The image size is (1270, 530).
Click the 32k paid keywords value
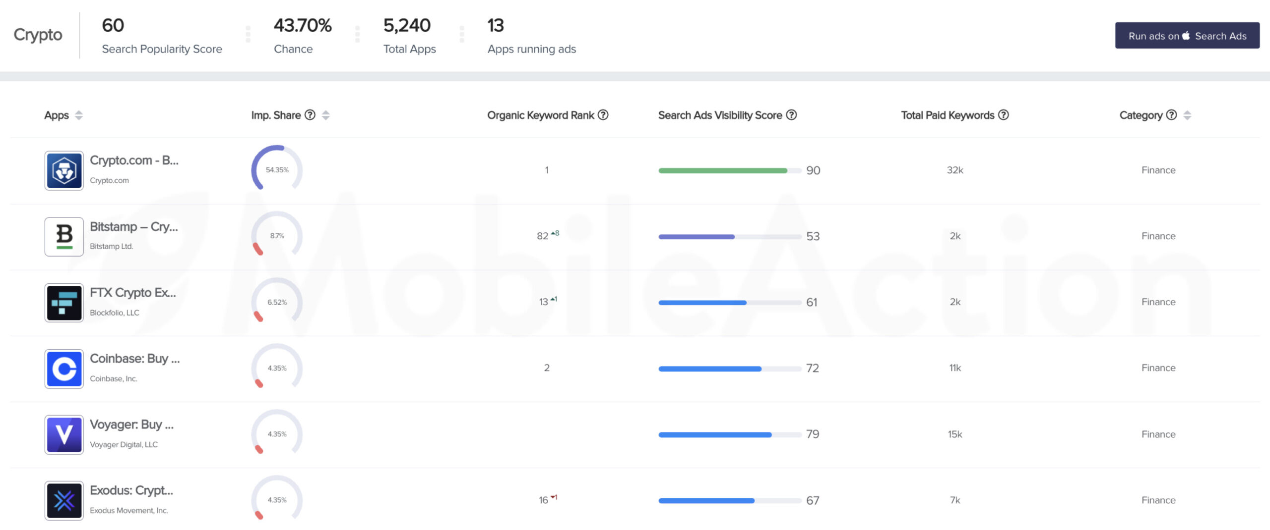point(955,170)
